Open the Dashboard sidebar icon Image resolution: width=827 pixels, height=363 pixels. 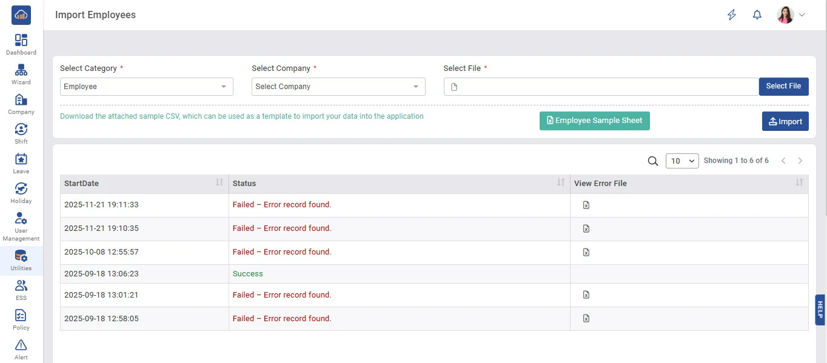21,44
